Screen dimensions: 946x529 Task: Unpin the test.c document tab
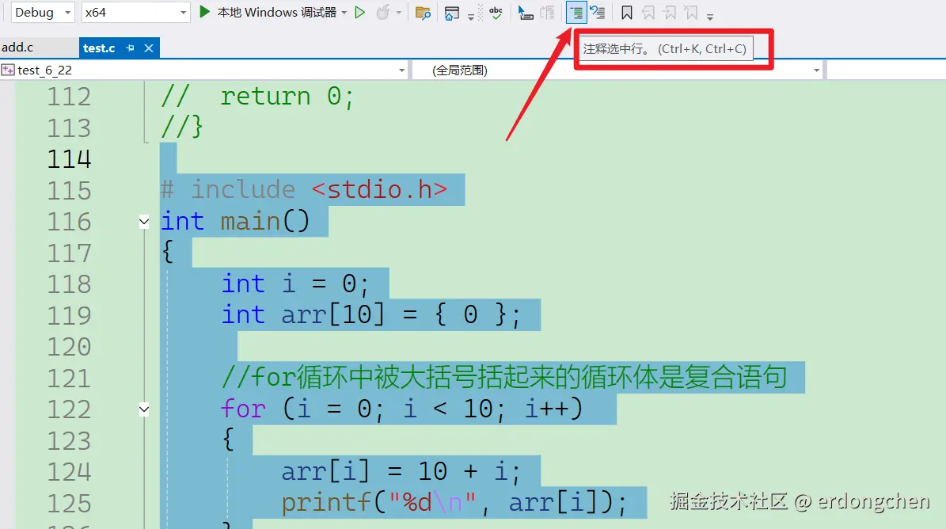(130, 48)
